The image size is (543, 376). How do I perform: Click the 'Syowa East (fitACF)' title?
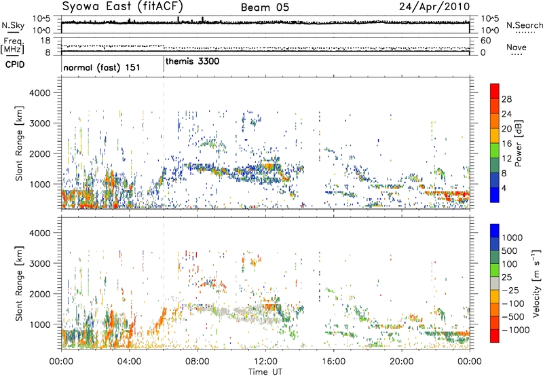pos(132,7)
